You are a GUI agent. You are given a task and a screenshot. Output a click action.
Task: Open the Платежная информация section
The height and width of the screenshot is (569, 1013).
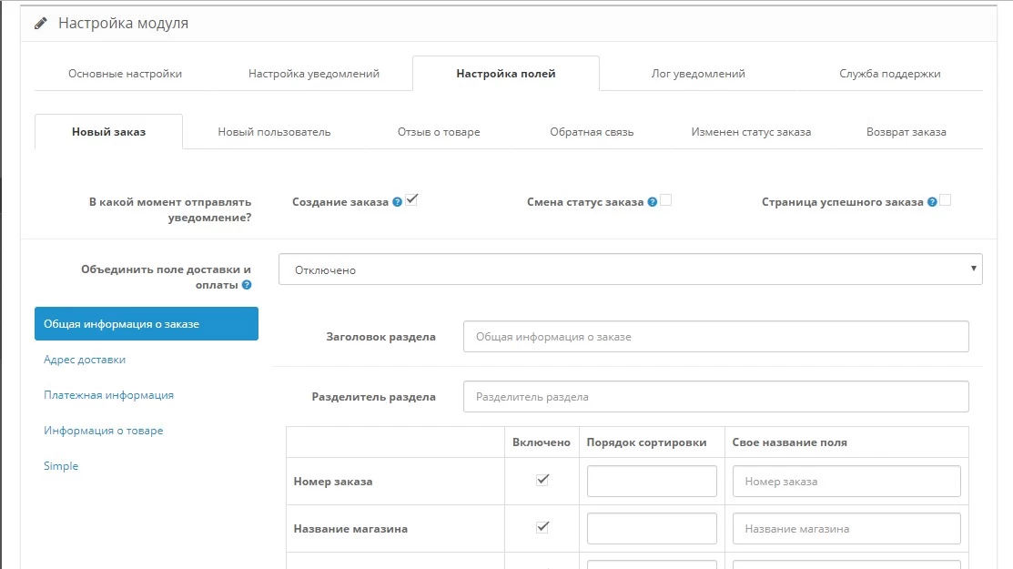[108, 395]
